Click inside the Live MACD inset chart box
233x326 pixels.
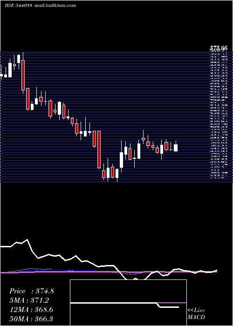click(x=128, y=303)
